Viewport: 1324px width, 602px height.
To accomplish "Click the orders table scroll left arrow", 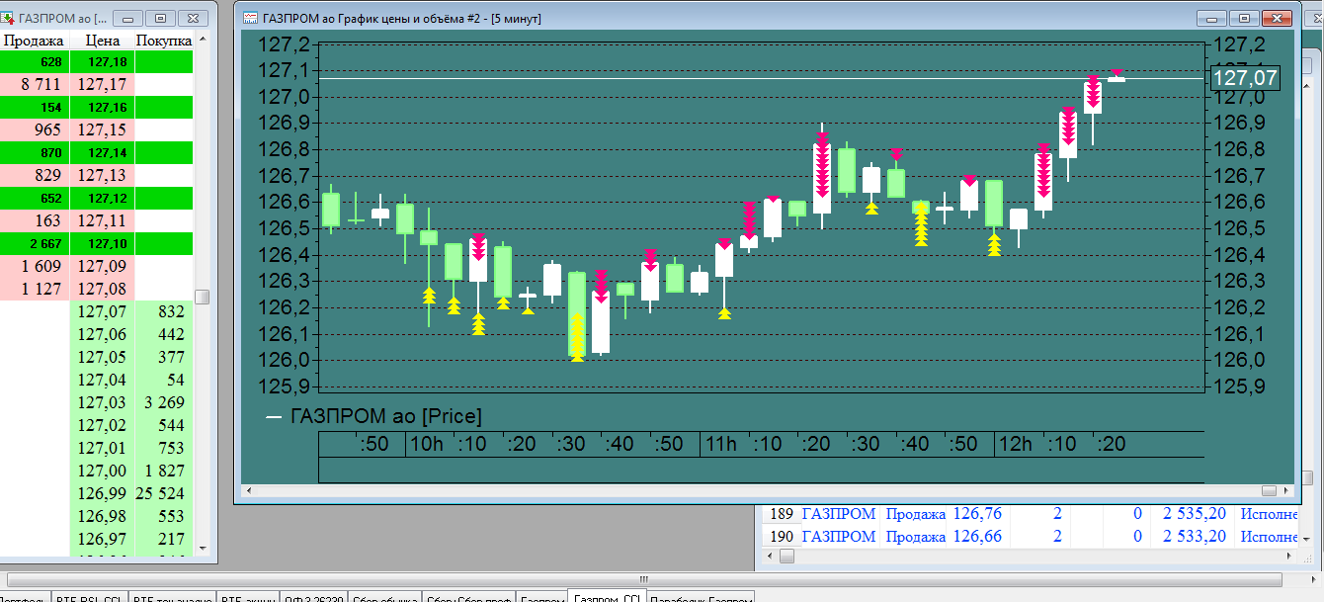I will coord(772,557).
